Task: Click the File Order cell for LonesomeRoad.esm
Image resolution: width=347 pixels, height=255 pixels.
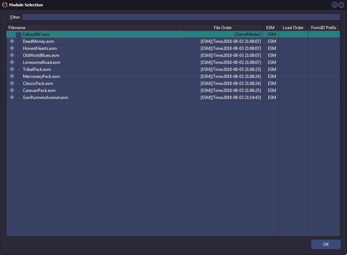Action: pyautogui.click(x=223, y=62)
